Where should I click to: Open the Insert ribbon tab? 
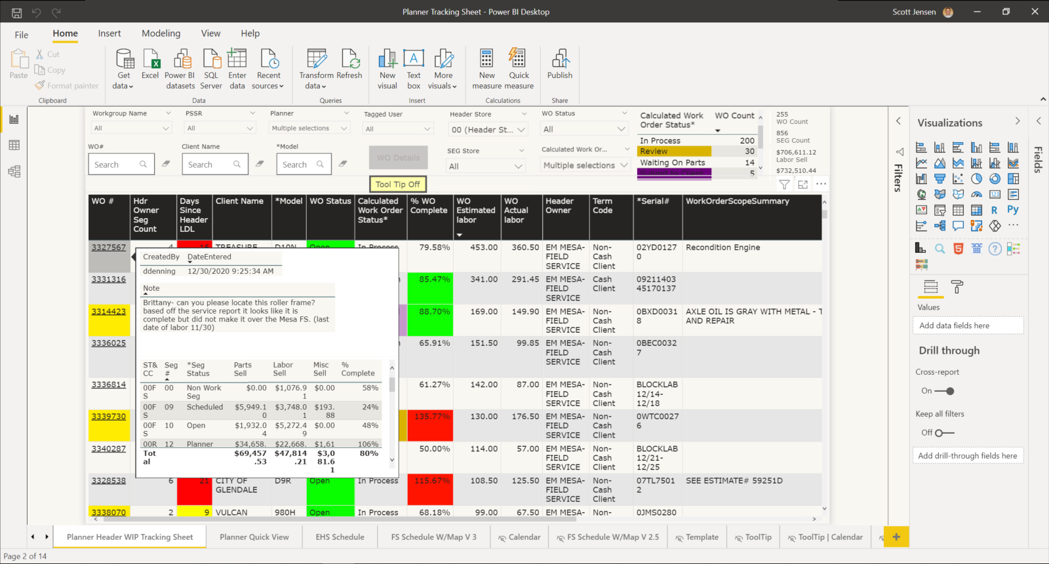click(109, 33)
